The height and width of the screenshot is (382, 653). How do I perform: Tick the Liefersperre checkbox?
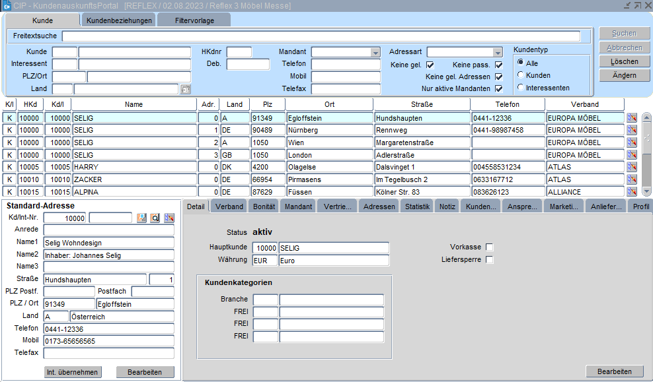[490, 260]
